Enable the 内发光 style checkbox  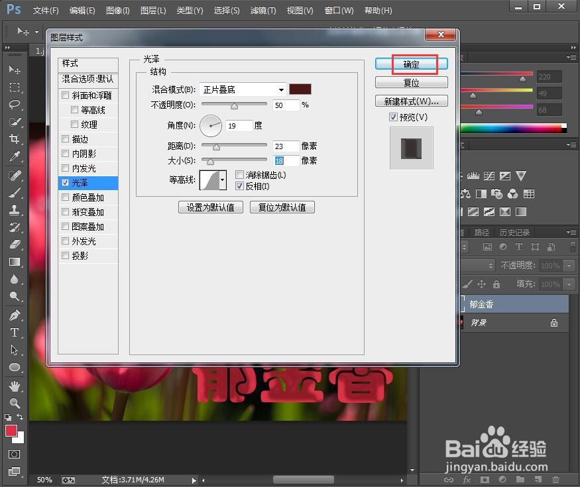coord(66,168)
